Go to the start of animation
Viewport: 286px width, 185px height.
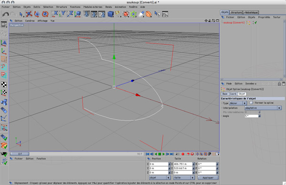pos(148,154)
